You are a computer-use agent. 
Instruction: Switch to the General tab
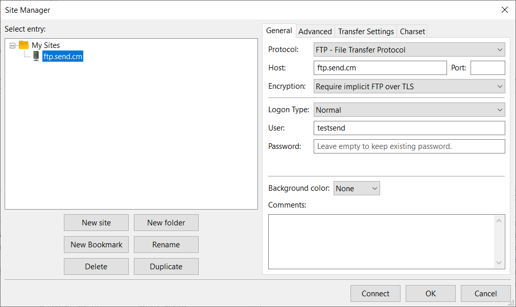(279, 31)
